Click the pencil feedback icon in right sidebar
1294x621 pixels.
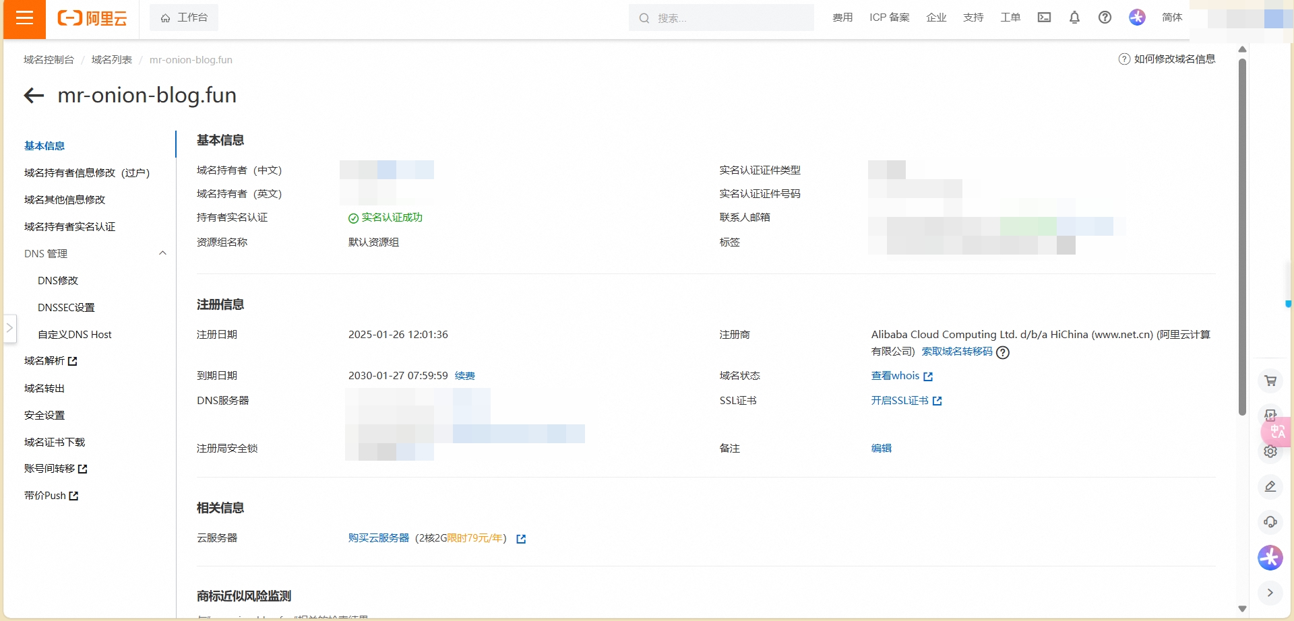[1270, 486]
